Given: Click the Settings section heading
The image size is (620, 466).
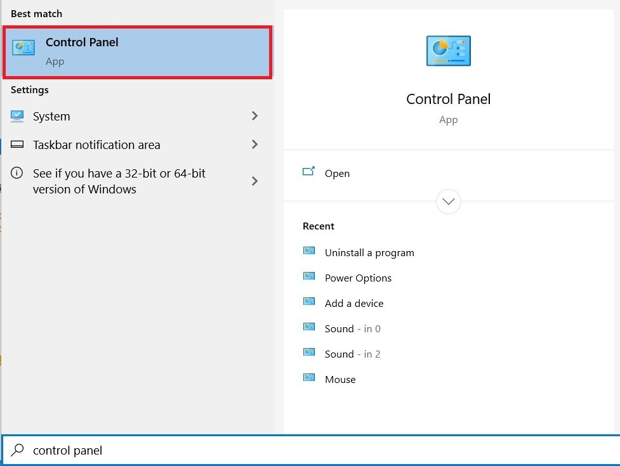Looking at the screenshot, I should click(x=30, y=90).
